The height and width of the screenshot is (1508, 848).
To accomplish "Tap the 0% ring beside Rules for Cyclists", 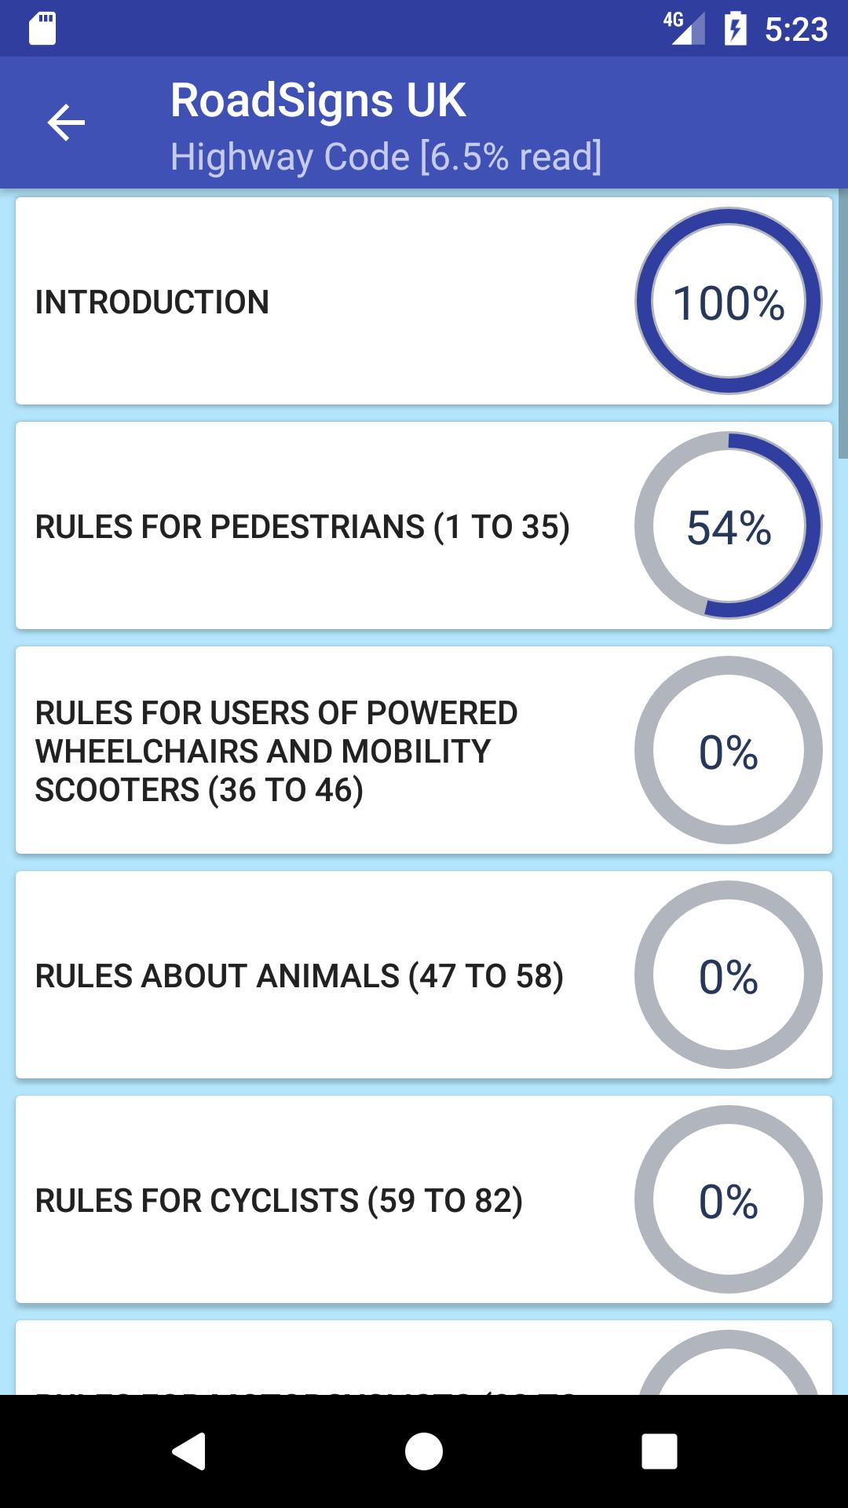I will 729,1199.
